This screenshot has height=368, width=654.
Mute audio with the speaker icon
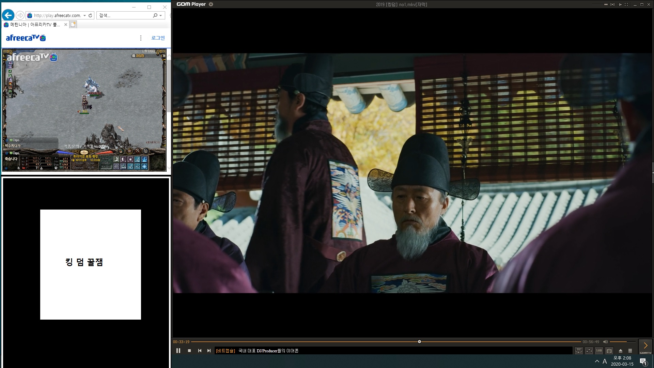tap(605, 342)
